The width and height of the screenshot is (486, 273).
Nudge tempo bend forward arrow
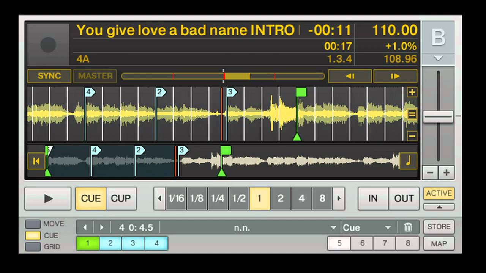coord(395,76)
